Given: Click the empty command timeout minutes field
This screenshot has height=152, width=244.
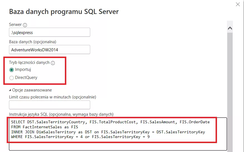Looking at the screenshot, I should point(50,105).
